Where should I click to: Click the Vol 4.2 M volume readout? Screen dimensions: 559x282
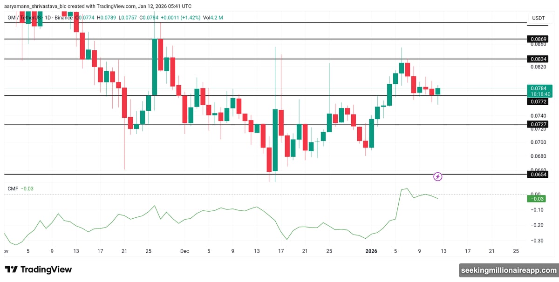pos(213,18)
